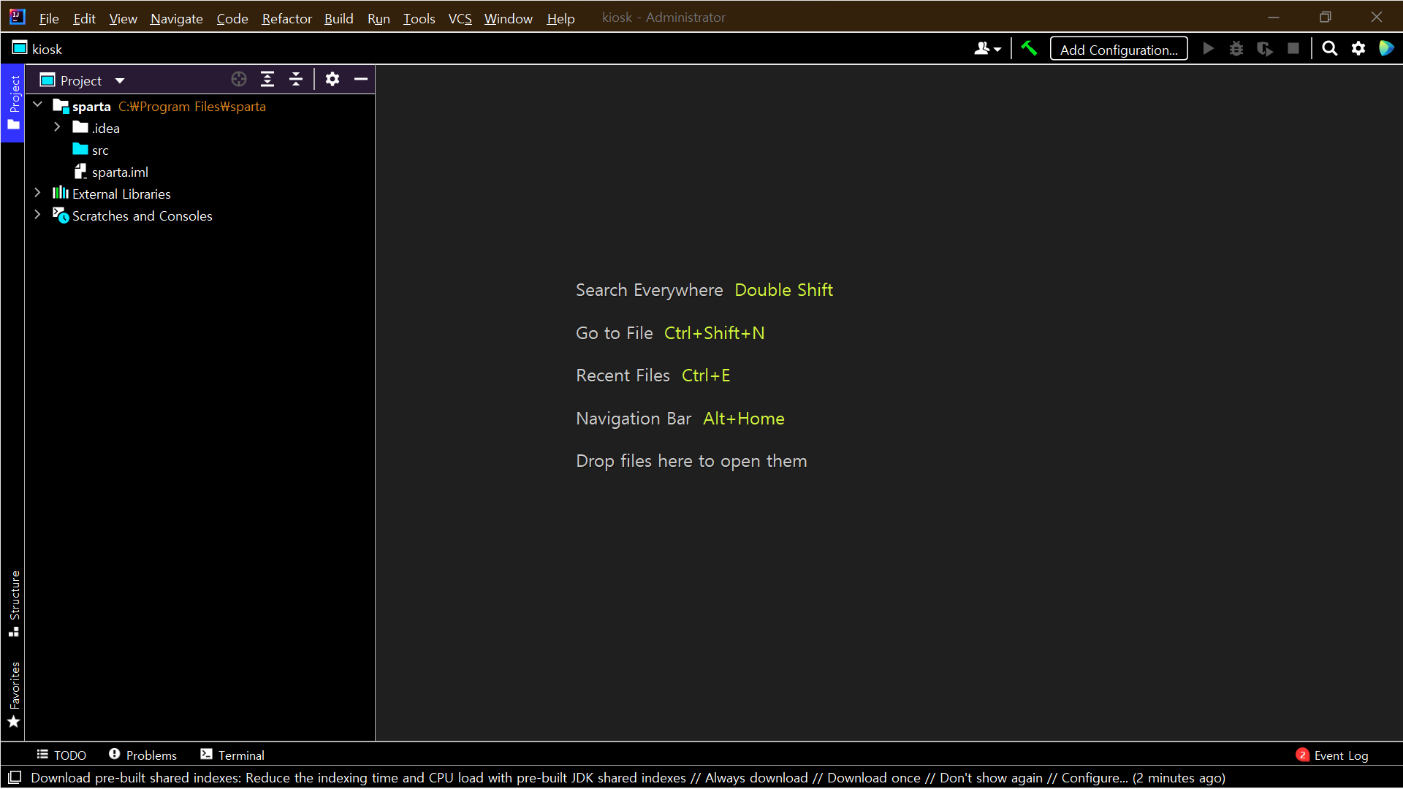Viewport: 1403px width, 789px height.
Task: Open the Build menu
Action: click(339, 18)
